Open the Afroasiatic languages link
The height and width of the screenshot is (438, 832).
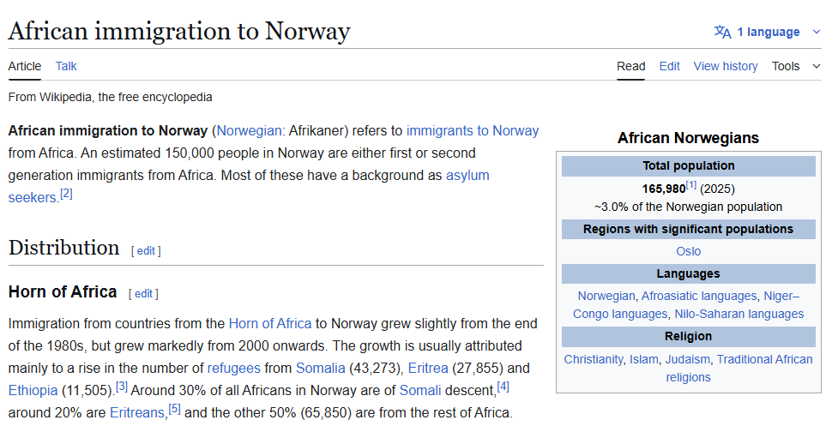tap(699, 296)
